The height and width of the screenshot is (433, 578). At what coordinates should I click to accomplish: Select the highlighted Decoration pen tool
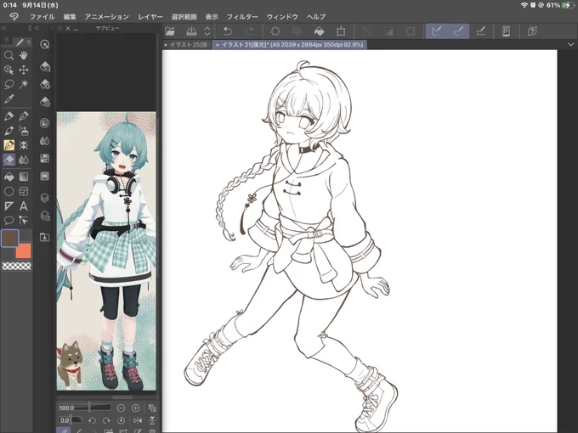click(x=8, y=145)
